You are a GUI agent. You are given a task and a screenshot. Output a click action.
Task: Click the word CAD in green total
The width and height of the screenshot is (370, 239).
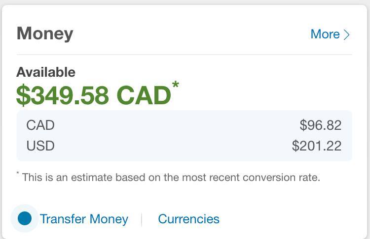[x=144, y=95]
